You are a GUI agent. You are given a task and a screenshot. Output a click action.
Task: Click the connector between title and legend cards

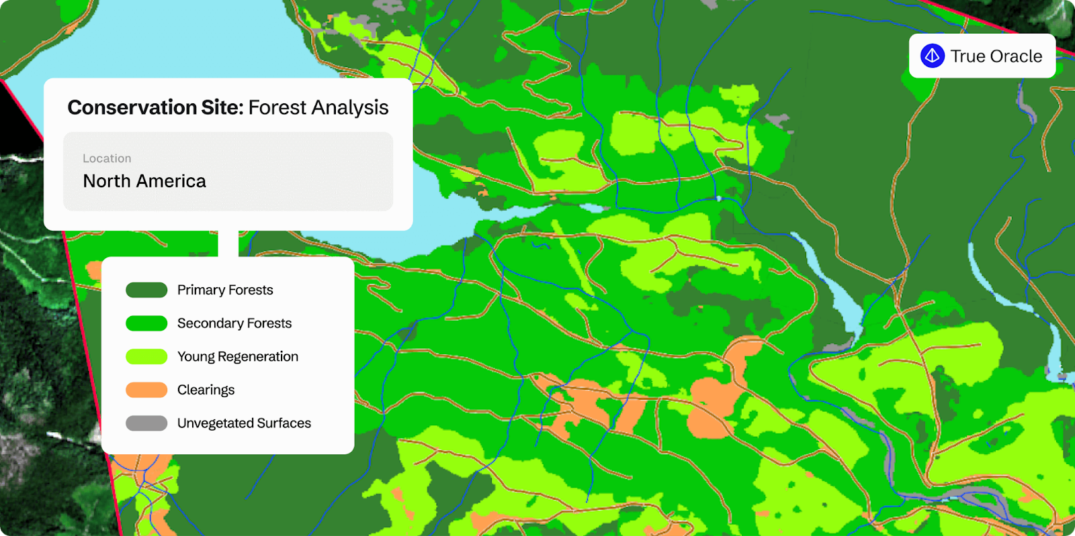(x=228, y=244)
